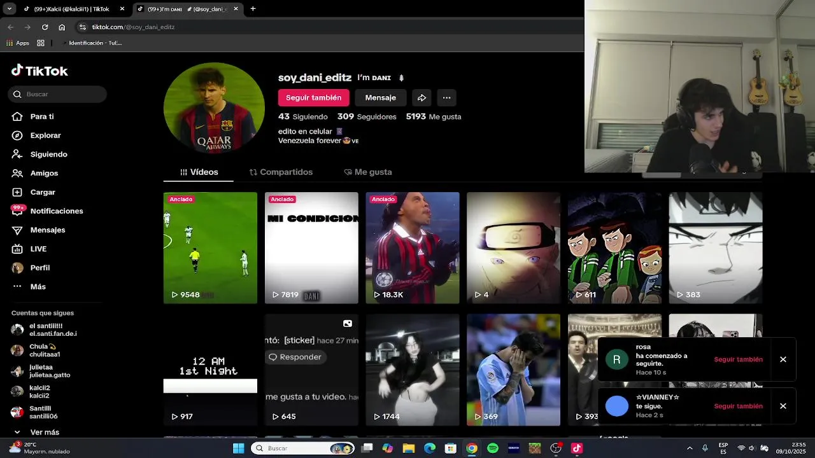Click the Mensajes sidebar icon
Screen dimensions: 815x458
(x=18, y=230)
